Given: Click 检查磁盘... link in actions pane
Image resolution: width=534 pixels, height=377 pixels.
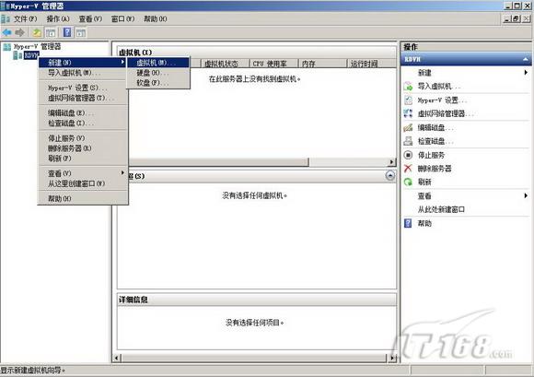Looking at the screenshot, I should (x=435, y=141).
